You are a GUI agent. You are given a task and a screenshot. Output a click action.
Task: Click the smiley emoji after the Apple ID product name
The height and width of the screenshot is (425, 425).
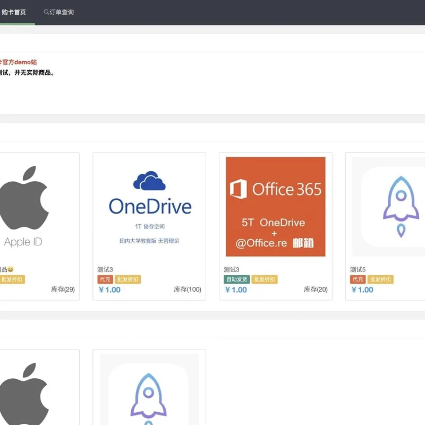click(10, 269)
